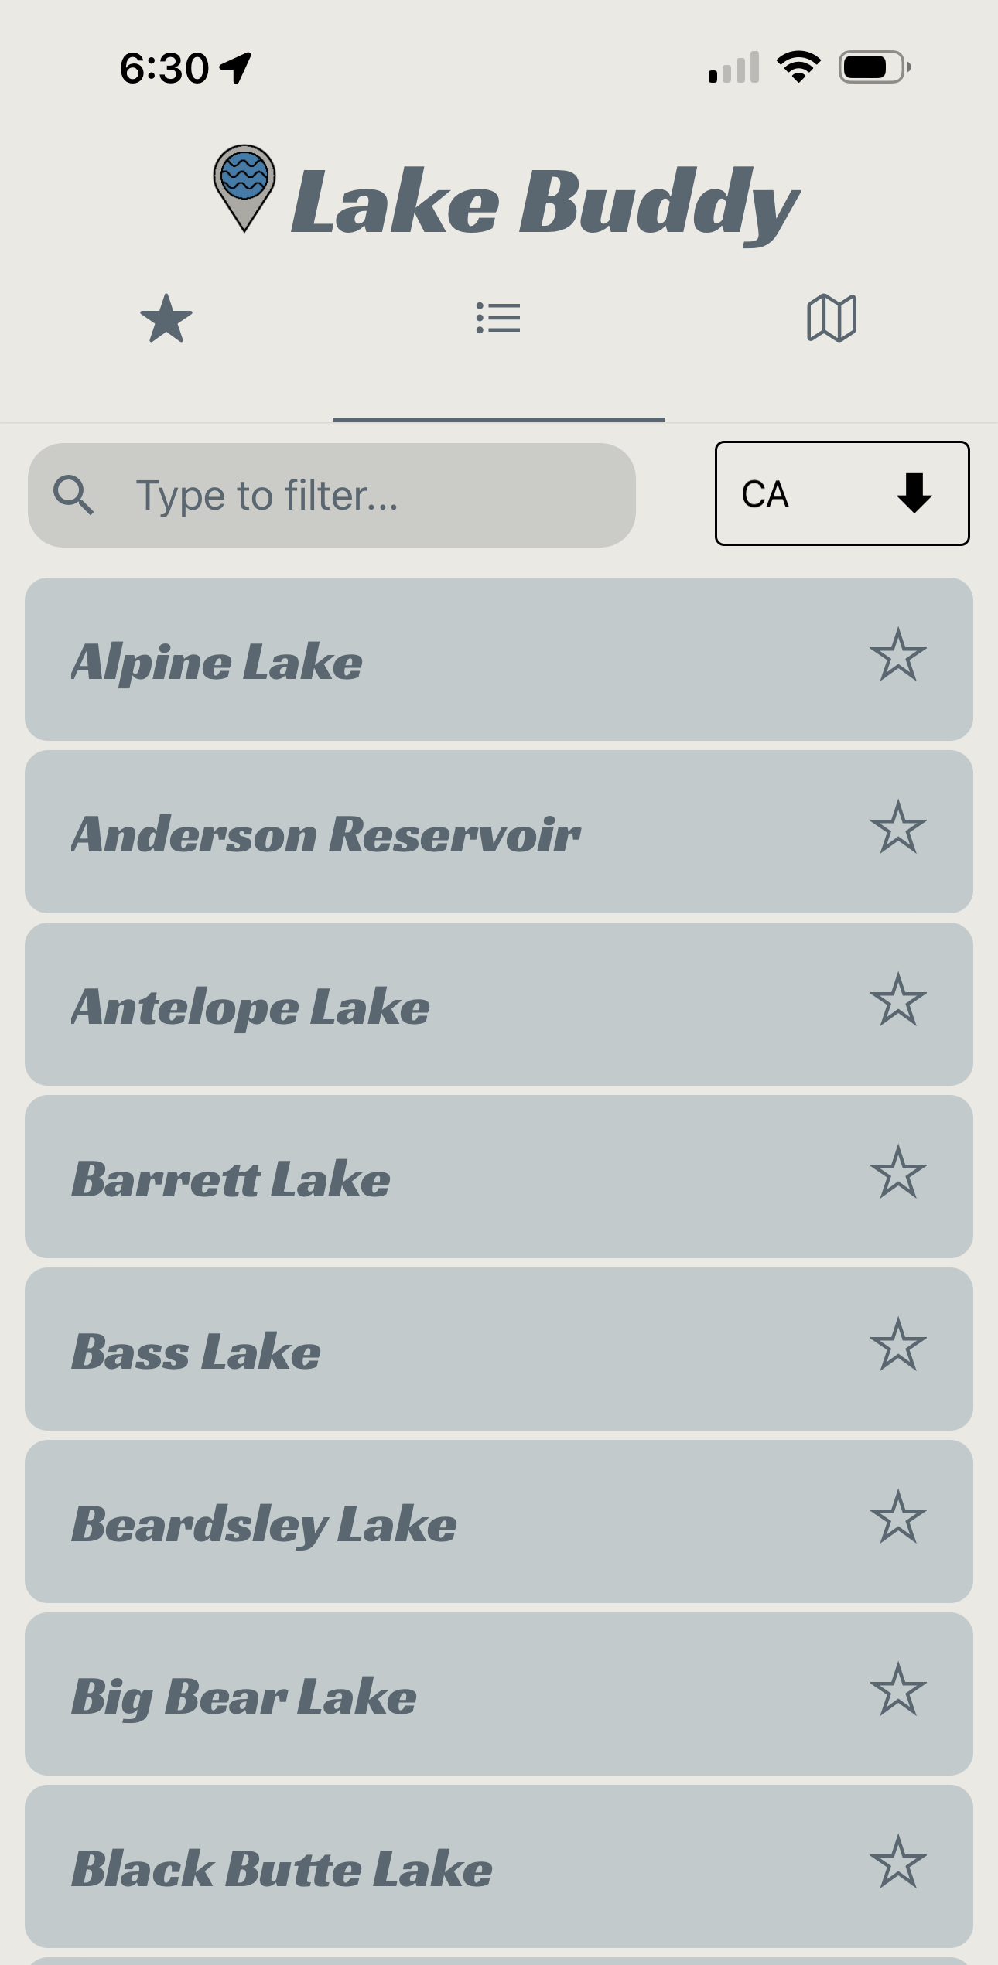Image resolution: width=998 pixels, height=1965 pixels.
Task: Toggle favorite star for Antelope Lake
Action: [898, 1000]
